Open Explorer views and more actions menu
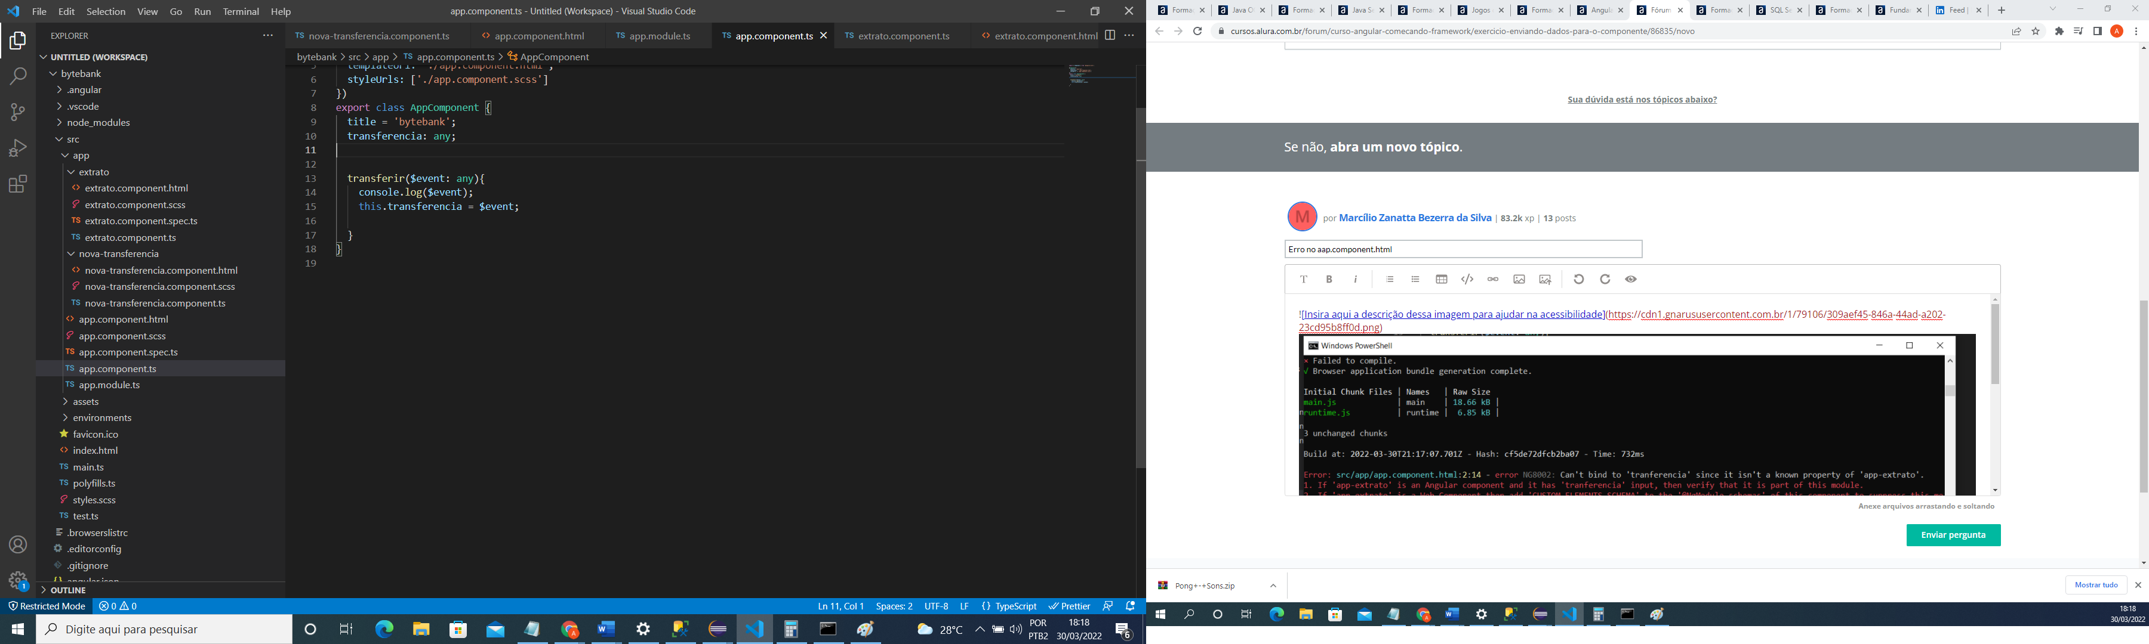 268,36
